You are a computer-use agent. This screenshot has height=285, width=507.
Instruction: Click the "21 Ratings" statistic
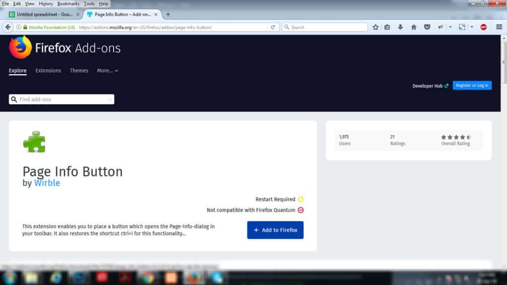click(398, 140)
